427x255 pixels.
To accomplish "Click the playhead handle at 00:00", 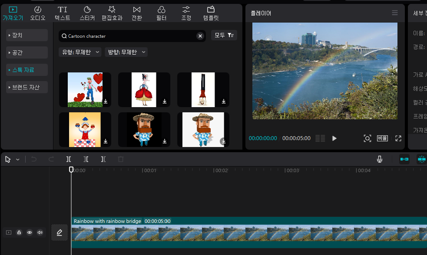I will click(71, 170).
